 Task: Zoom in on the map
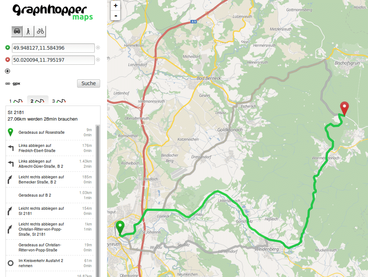point(115,5)
